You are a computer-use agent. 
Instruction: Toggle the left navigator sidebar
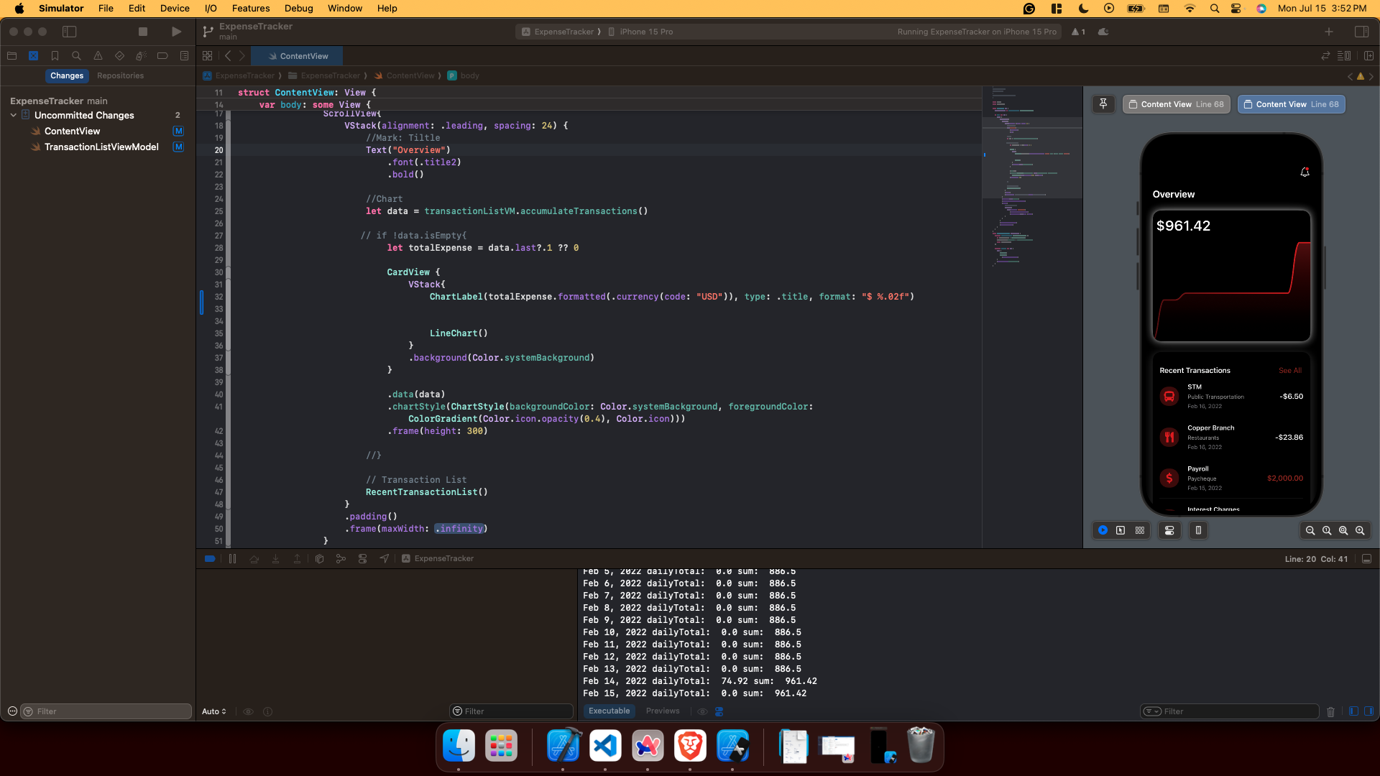pyautogui.click(x=70, y=32)
